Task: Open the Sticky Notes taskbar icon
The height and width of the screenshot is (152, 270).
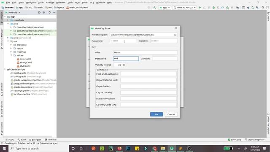Action: click(137, 148)
